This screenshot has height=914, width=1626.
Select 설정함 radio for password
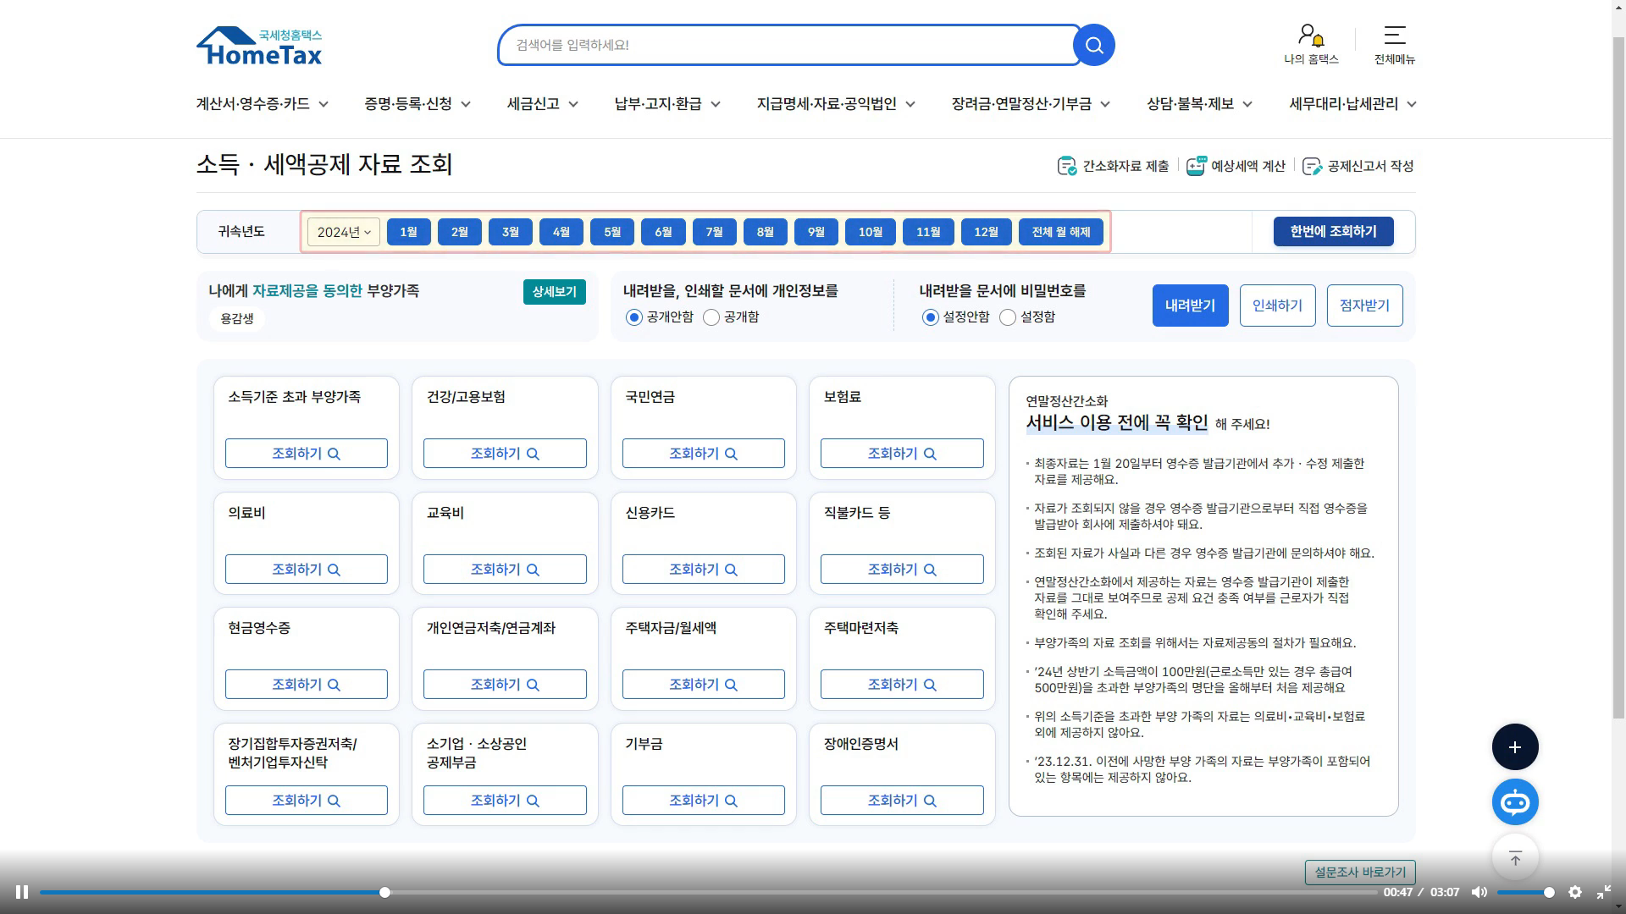click(x=1007, y=317)
